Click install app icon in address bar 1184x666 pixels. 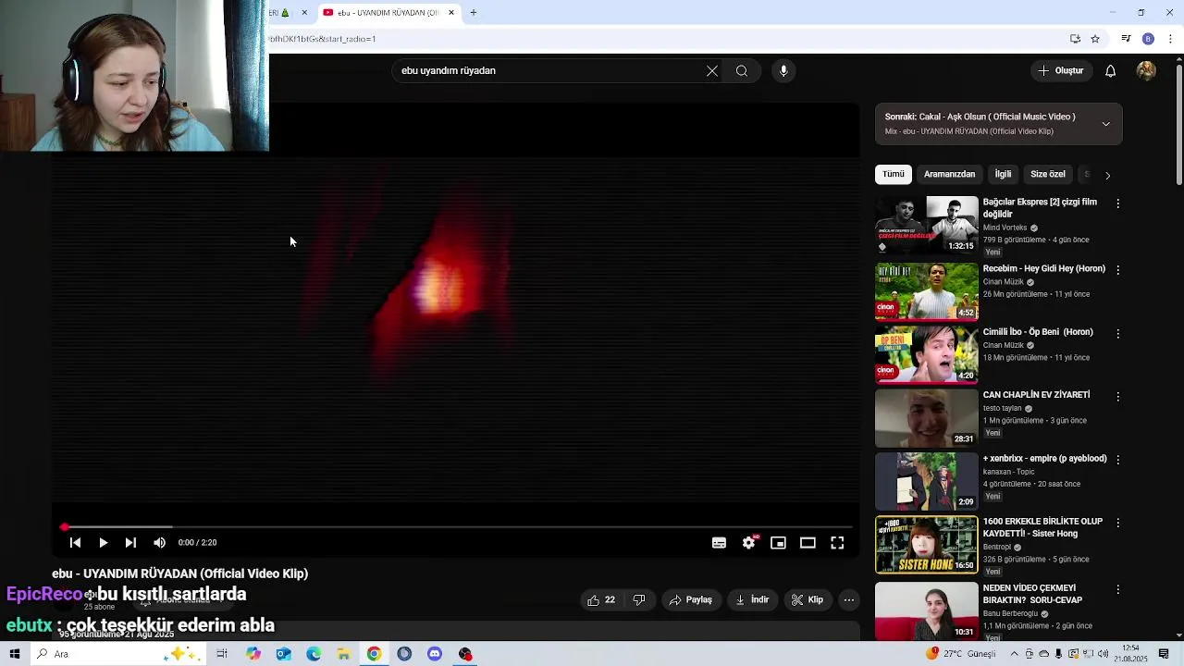click(x=1075, y=39)
